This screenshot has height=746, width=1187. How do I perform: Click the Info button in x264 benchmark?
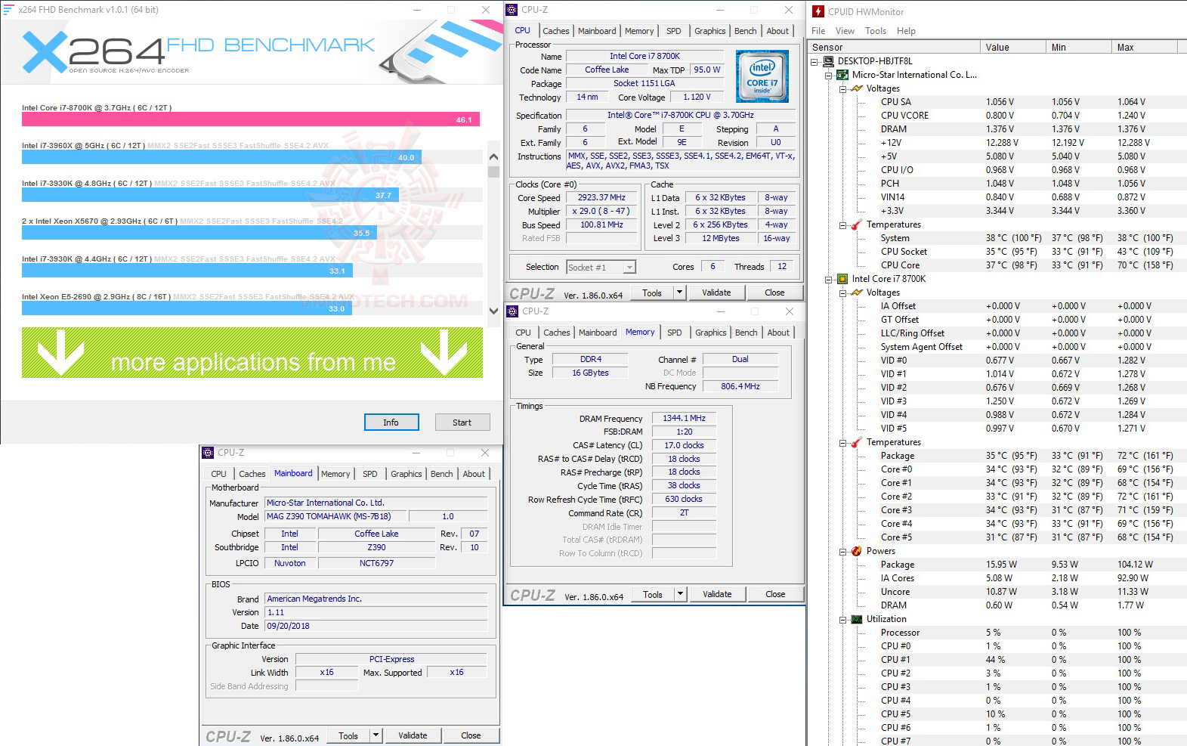[391, 423]
